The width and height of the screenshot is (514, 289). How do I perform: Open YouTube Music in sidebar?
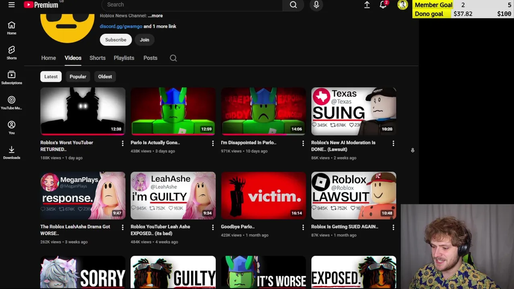click(11, 102)
